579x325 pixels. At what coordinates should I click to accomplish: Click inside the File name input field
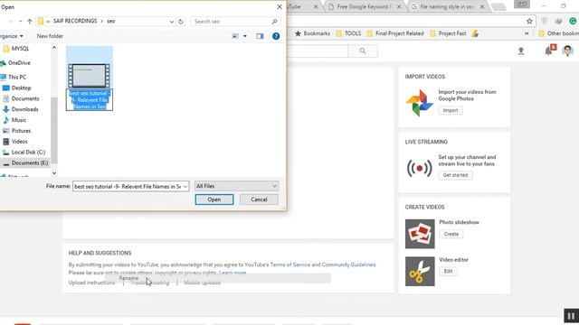pyautogui.click(x=128, y=187)
